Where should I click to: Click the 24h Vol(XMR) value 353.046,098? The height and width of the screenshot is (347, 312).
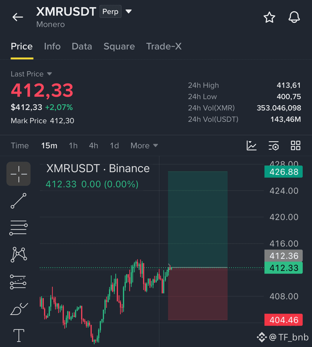tap(279, 108)
